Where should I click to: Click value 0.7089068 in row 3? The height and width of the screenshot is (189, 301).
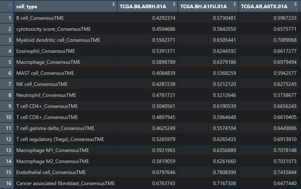pyautogui.click(x=285, y=40)
